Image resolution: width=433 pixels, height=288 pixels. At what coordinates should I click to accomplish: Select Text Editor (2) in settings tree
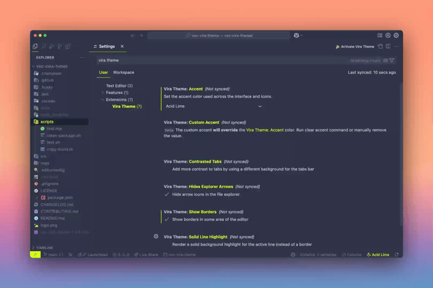(x=119, y=86)
